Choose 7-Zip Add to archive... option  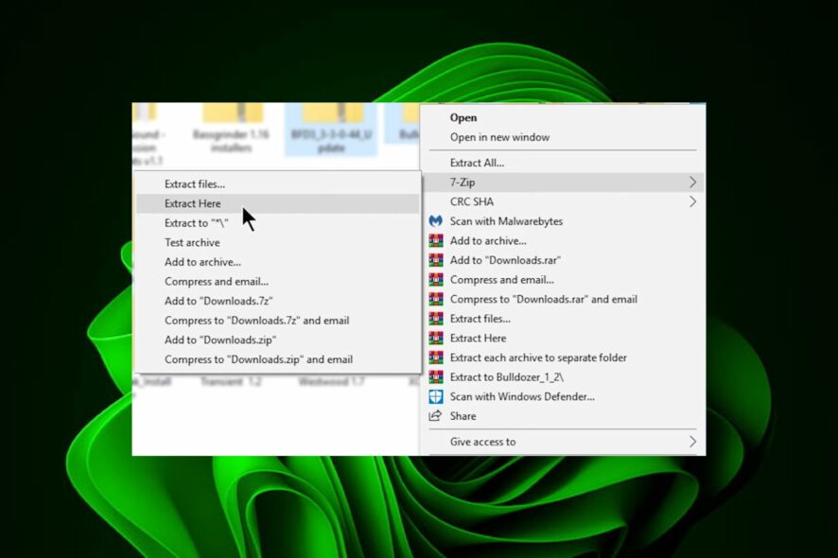click(x=277, y=262)
